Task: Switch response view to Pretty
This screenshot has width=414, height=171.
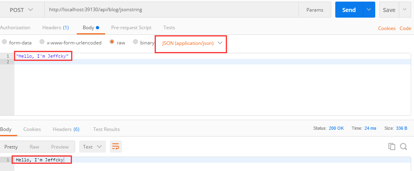Action: coord(11,147)
